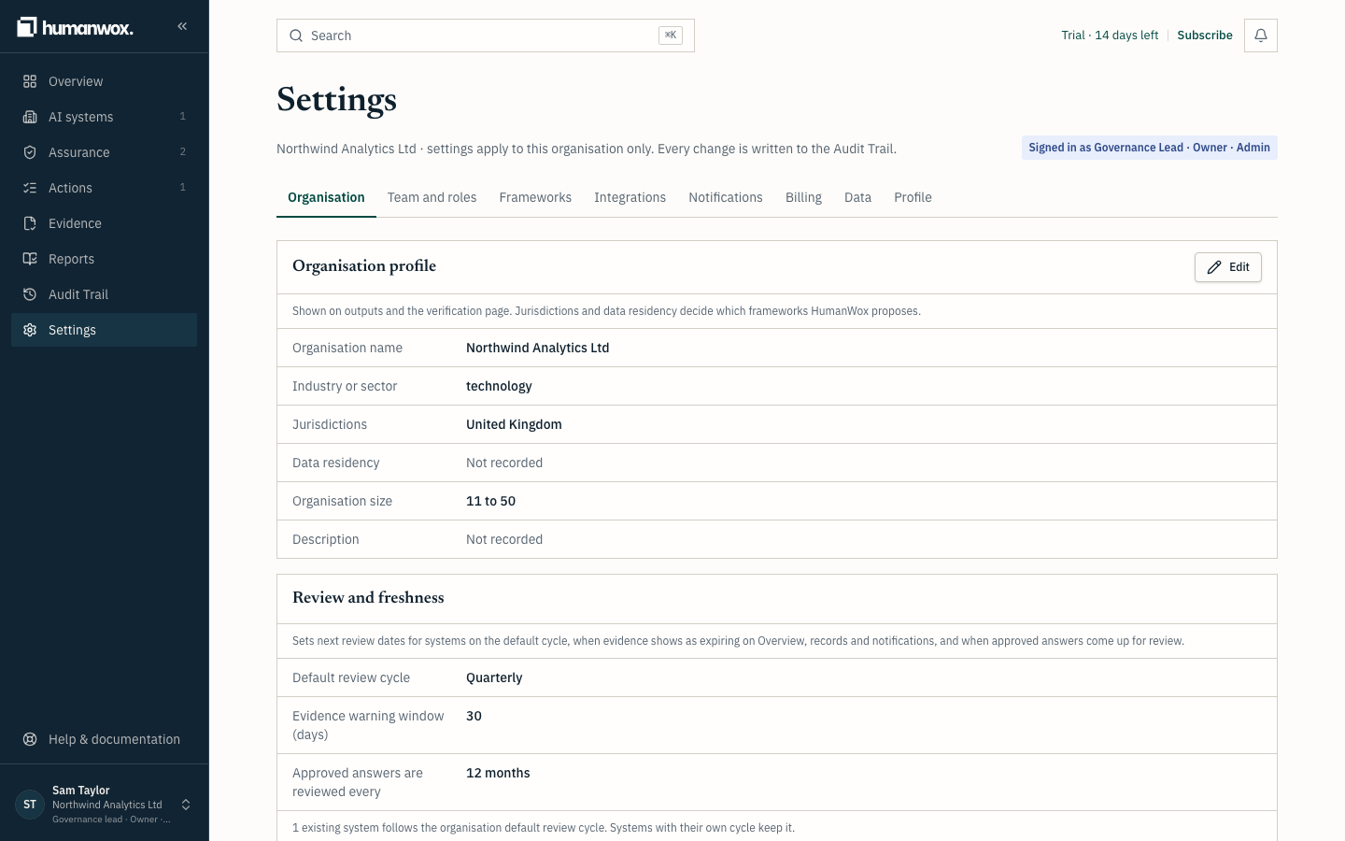Click the AI systems icon in sidebar
This screenshot has width=1345, height=841.
point(30,117)
